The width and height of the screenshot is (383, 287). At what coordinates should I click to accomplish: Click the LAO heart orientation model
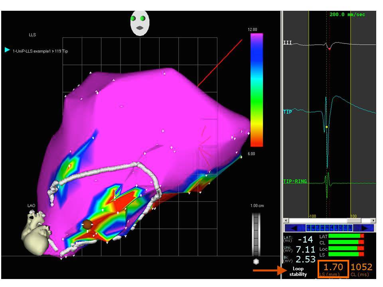(37, 233)
